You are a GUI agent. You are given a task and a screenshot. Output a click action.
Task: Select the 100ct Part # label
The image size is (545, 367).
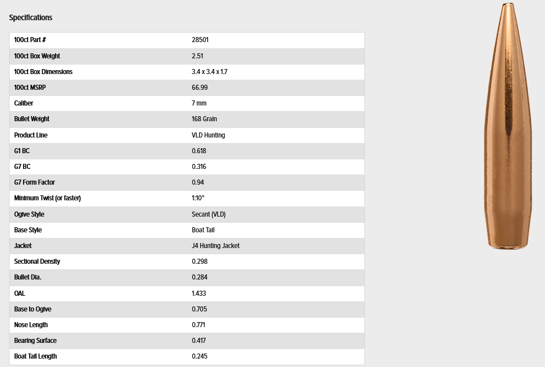pos(30,40)
